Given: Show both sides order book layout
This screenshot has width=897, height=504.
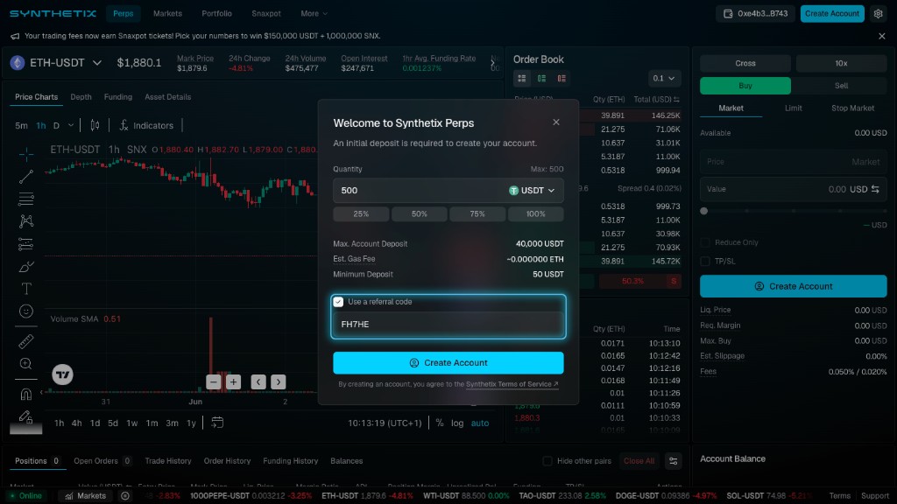Looking at the screenshot, I should 522,78.
